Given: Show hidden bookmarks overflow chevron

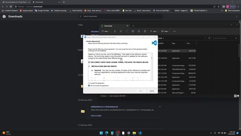Looking at the screenshot, I should 222,11.
